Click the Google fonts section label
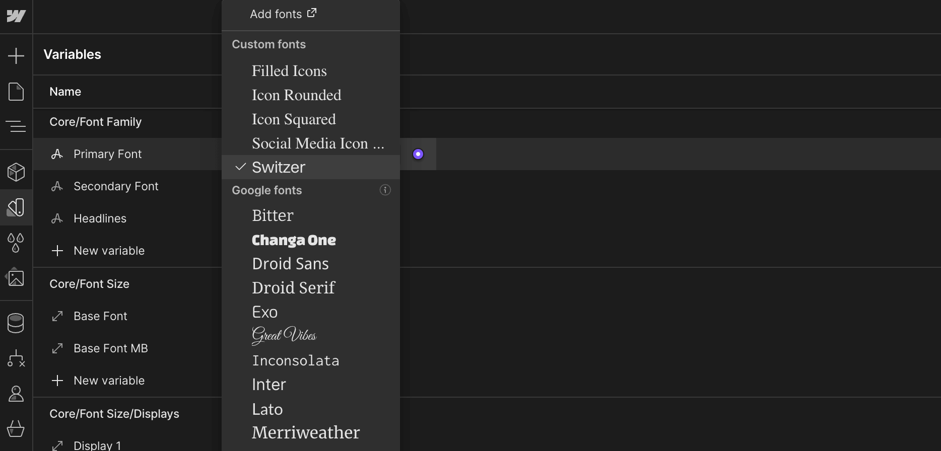The image size is (941, 451). click(x=267, y=190)
